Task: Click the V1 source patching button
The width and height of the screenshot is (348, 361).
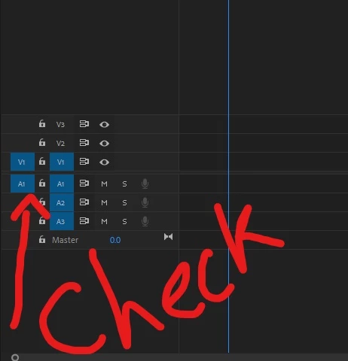Action: click(x=23, y=162)
